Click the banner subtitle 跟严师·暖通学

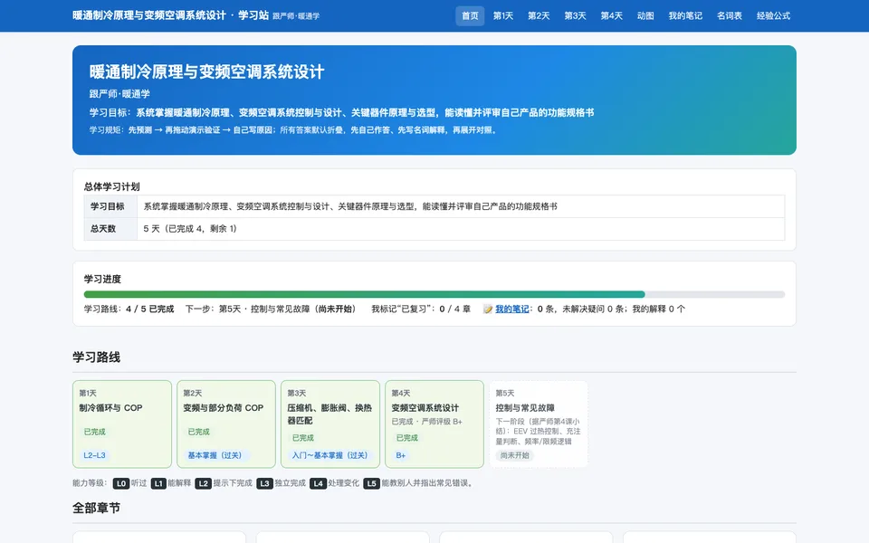point(119,94)
